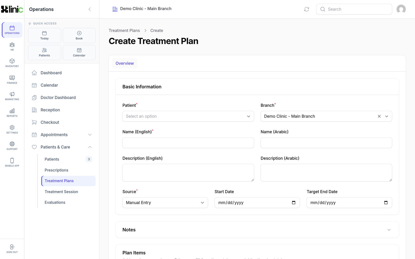The height and width of the screenshot is (259, 415).
Task: Open the Finance module
Action: tap(12, 80)
